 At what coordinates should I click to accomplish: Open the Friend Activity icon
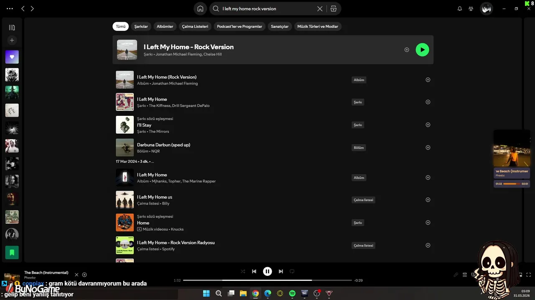click(471, 9)
